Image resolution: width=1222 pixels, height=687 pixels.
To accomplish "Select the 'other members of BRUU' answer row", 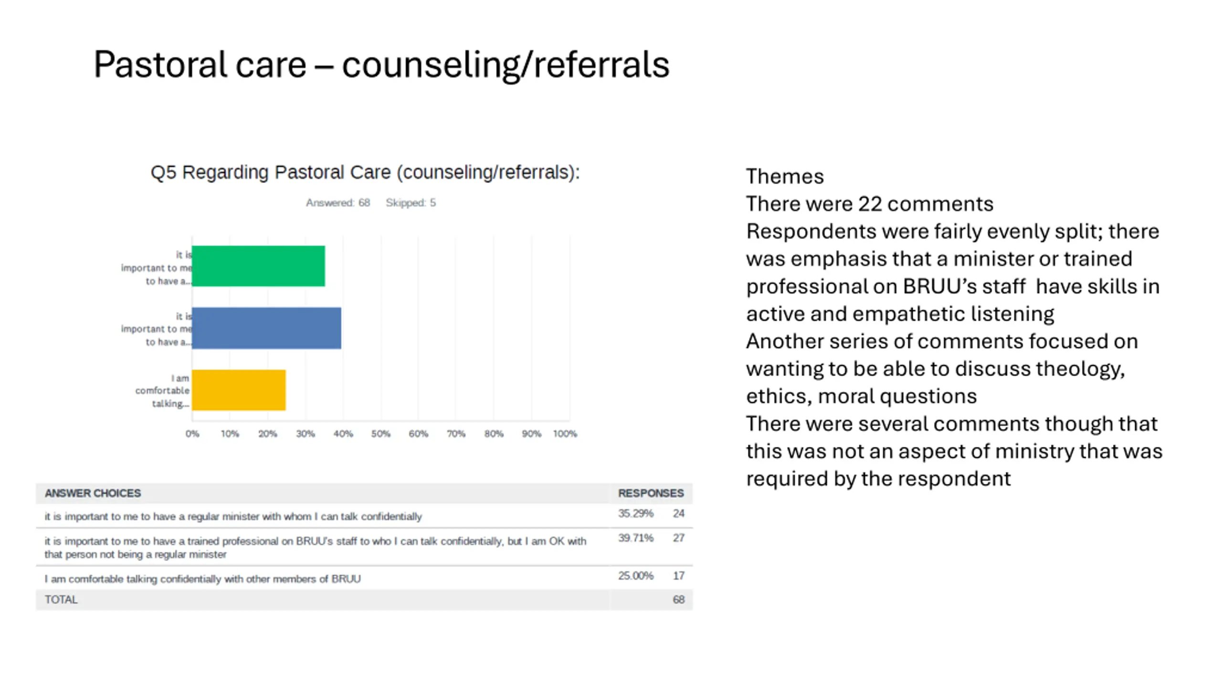I will tap(202, 579).
